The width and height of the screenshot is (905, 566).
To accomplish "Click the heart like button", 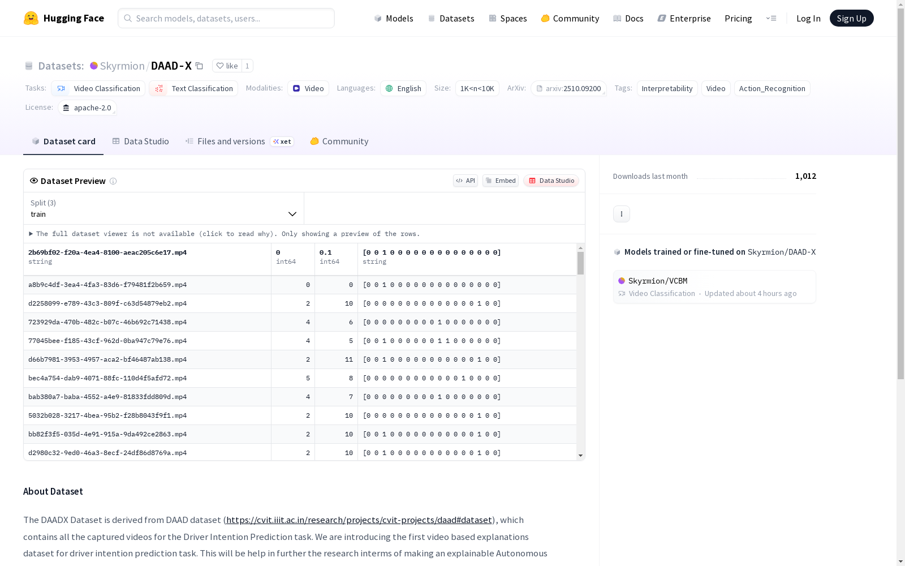I will (x=227, y=66).
